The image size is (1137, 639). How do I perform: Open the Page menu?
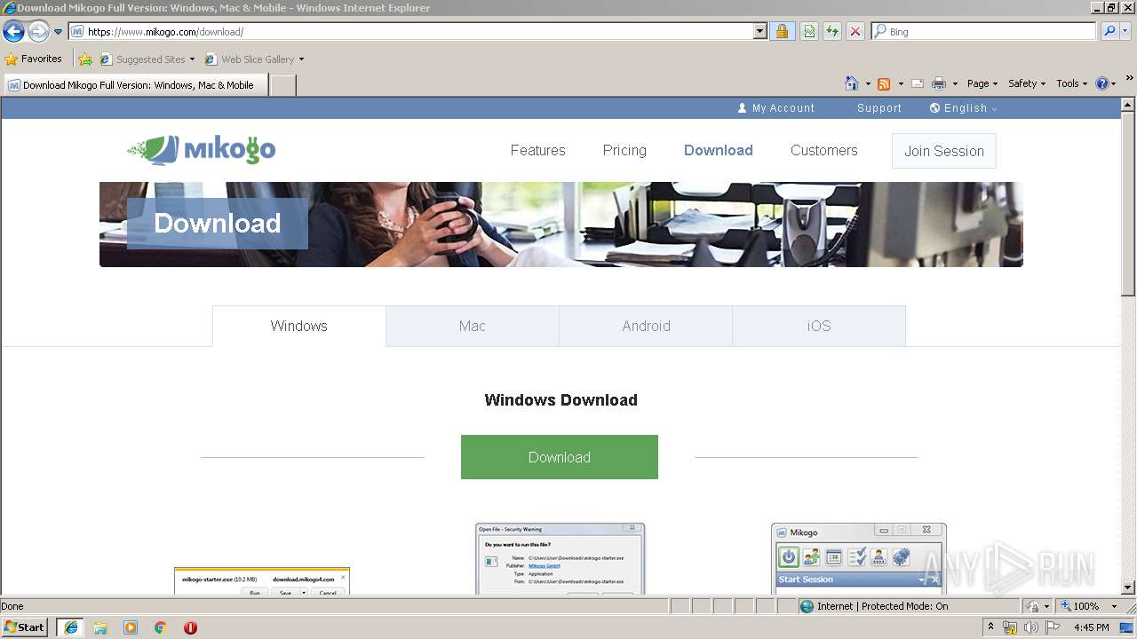coord(982,83)
